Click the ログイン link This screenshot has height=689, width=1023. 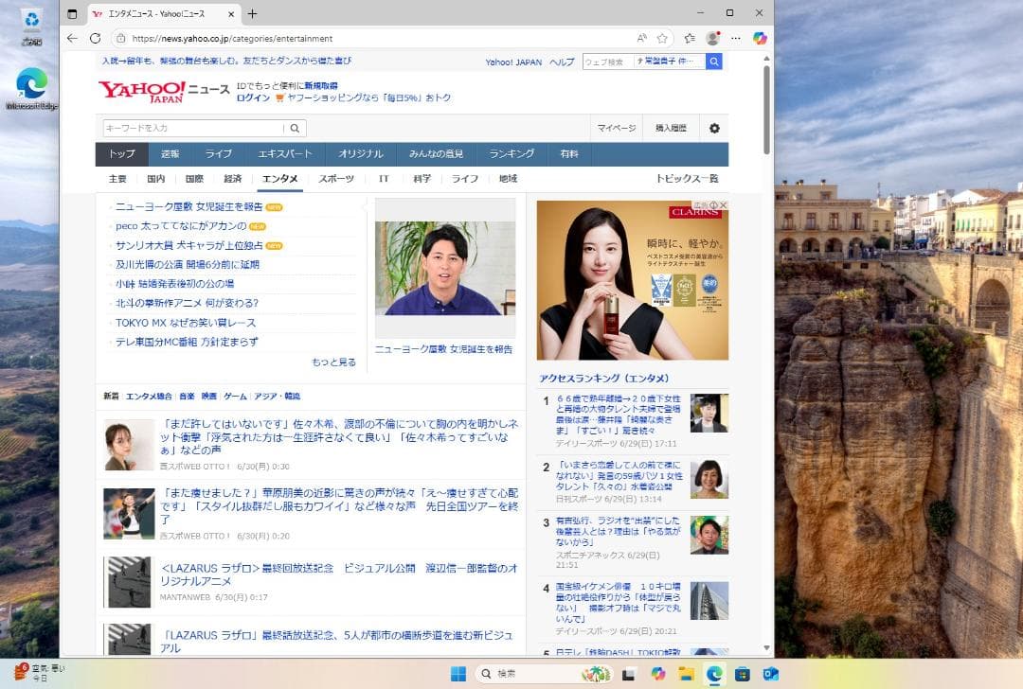pyautogui.click(x=253, y=97)
